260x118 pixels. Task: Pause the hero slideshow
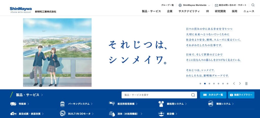click(x=246, y=83)
